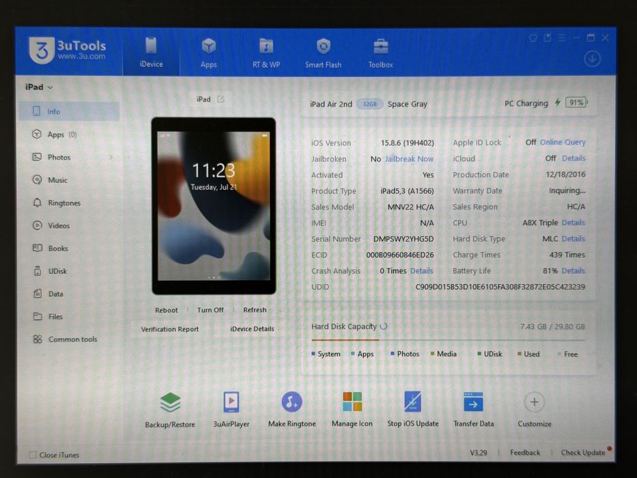Click ECID value 000B09660846ED26

pyautogui.click(x=400, y=255)
